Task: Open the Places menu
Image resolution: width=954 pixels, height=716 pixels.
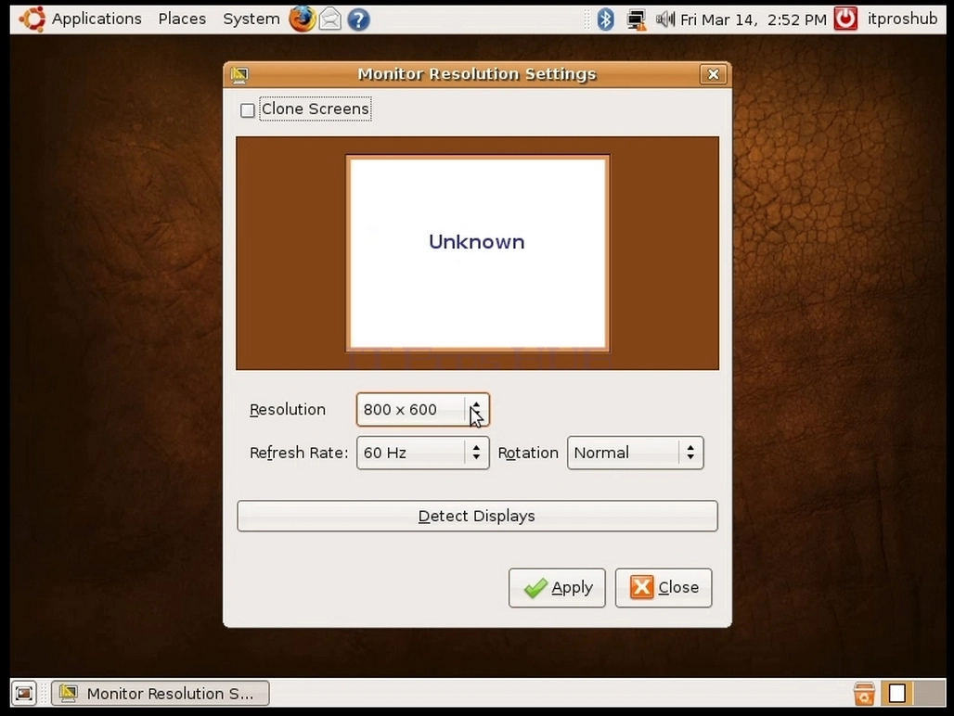Action: 182,19
